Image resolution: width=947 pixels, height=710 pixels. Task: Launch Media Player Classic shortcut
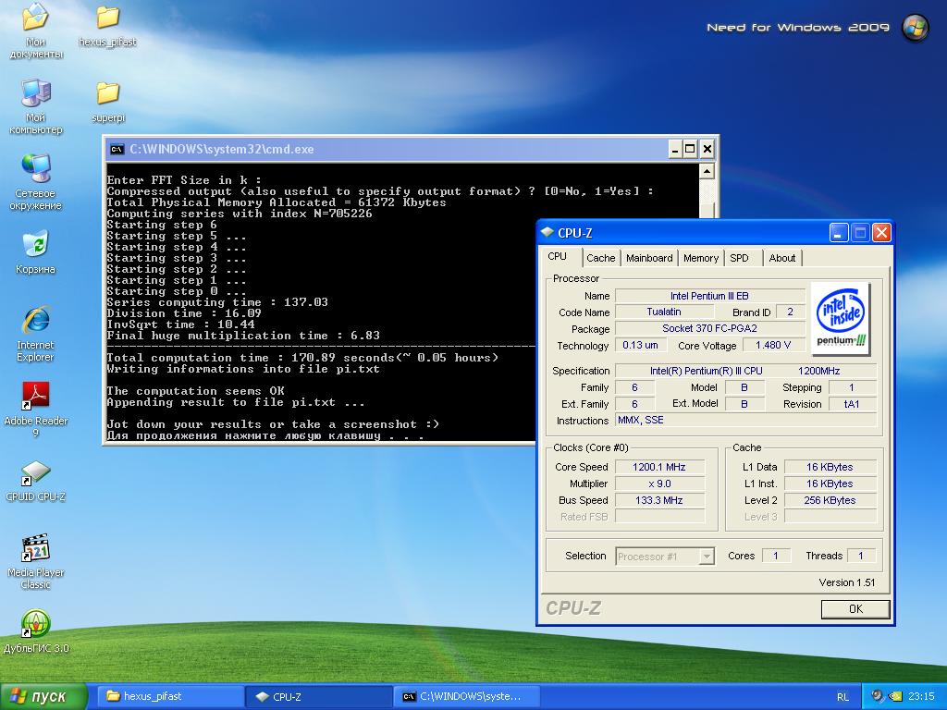pyautogui.click(x=36, y=561)
